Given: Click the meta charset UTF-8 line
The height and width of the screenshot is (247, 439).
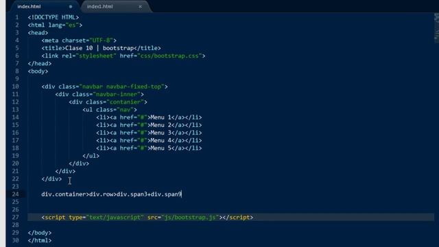Looking at the screenshot, I should [x=79, y=40].
